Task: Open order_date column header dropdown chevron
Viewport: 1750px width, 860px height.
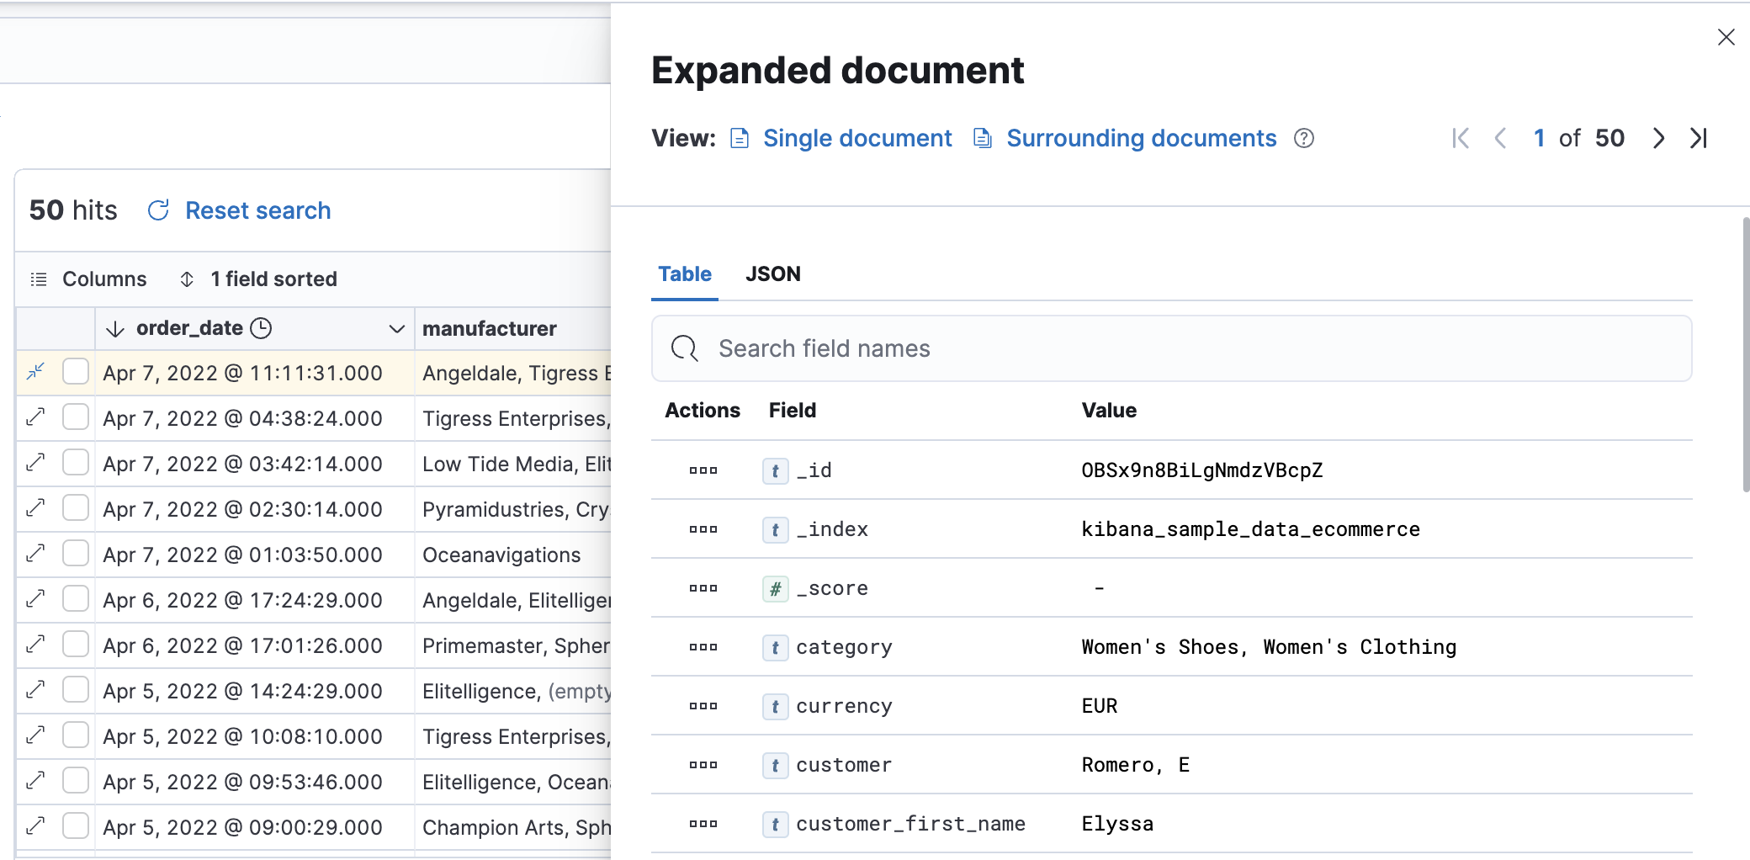Action: (396, 329)
